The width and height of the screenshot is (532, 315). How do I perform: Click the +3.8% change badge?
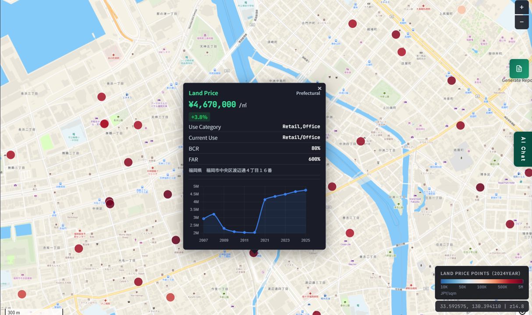(x=199, y=117)
